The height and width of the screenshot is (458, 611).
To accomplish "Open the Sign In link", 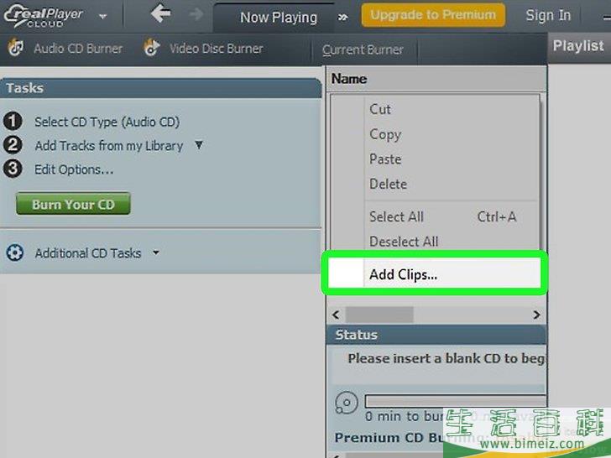I will tap(548, 15).
